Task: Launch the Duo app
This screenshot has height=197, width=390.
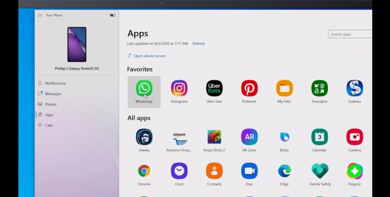Action: [249, 171]
